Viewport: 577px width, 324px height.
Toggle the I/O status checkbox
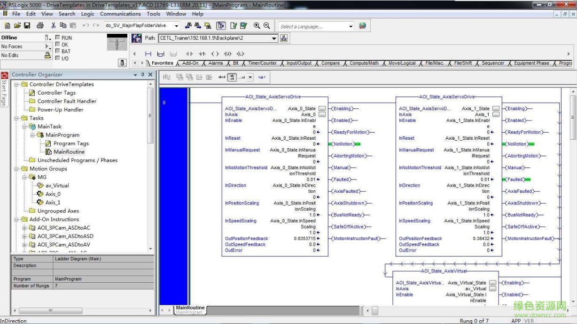click(58, 59)
